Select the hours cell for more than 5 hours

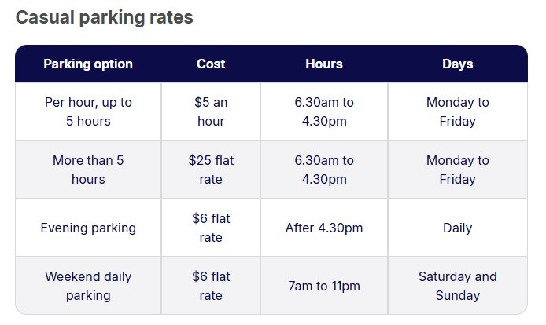324,170
